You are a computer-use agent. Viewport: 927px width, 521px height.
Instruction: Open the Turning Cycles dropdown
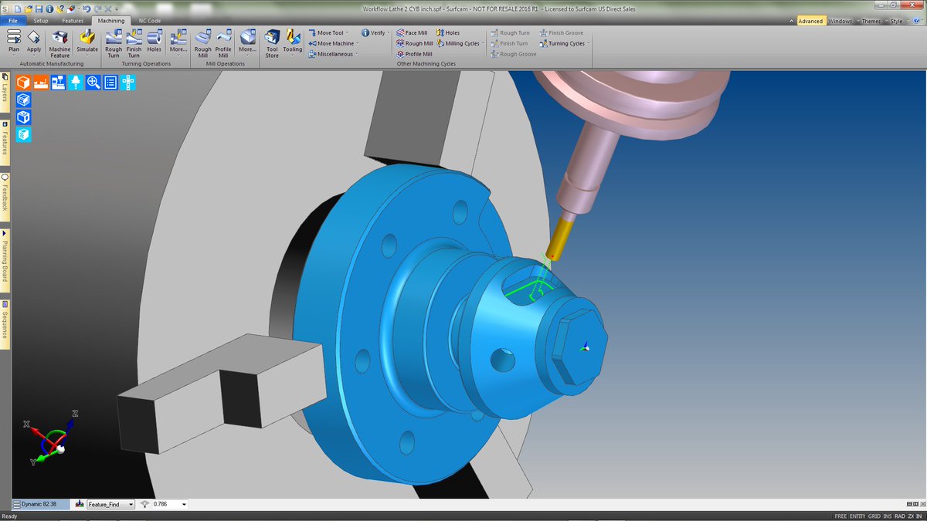(565, 43)
